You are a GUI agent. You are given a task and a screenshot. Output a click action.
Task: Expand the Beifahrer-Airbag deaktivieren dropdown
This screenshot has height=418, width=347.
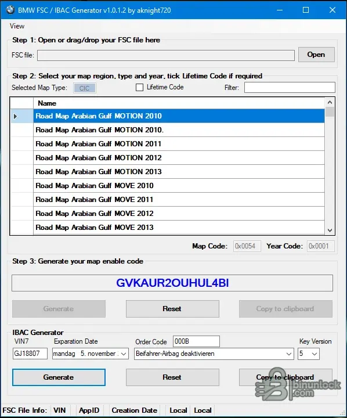coord(288,354)
